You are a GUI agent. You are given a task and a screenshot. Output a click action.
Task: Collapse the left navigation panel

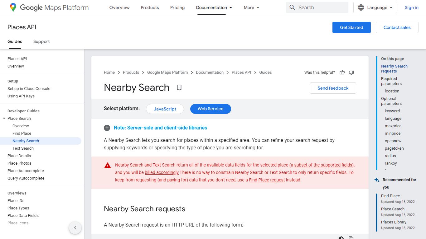(75, 228)
